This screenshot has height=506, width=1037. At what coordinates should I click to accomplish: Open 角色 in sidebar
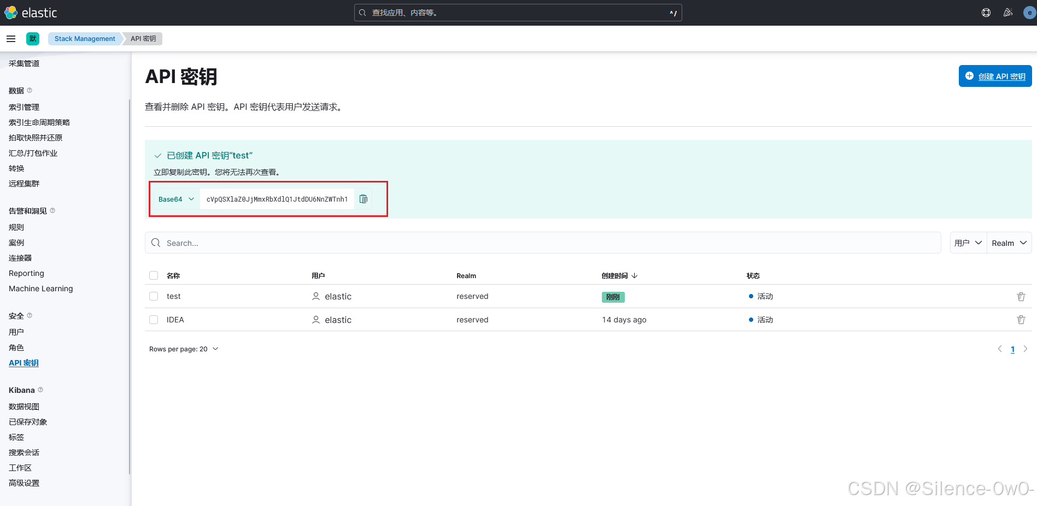[x=16, y=348]
